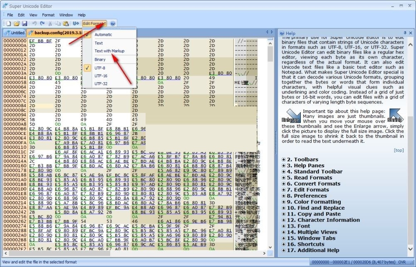Image resolution: width=416 pixels, height=267 pixels.
Task: Select the 'Text with Markup' menu entry
Action: (x=109, y=51)
